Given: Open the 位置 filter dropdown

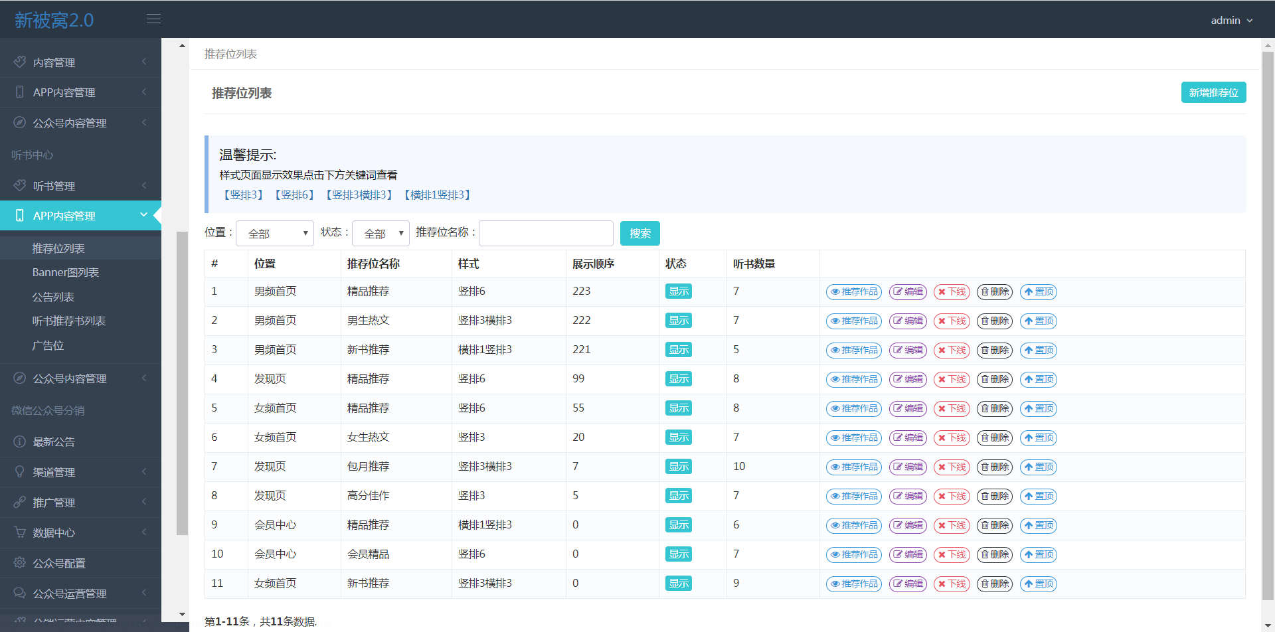Looking at the screenshot, I should click(275, 234).
